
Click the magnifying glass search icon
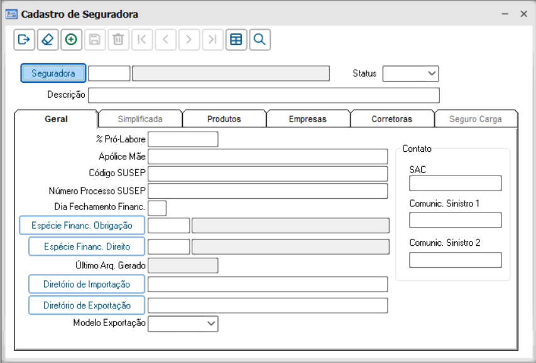[x=260, y=39]
